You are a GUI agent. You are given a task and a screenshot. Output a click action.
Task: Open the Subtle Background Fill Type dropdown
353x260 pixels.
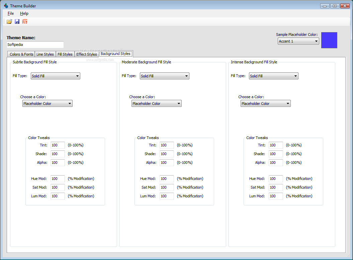tap(56, 76)
